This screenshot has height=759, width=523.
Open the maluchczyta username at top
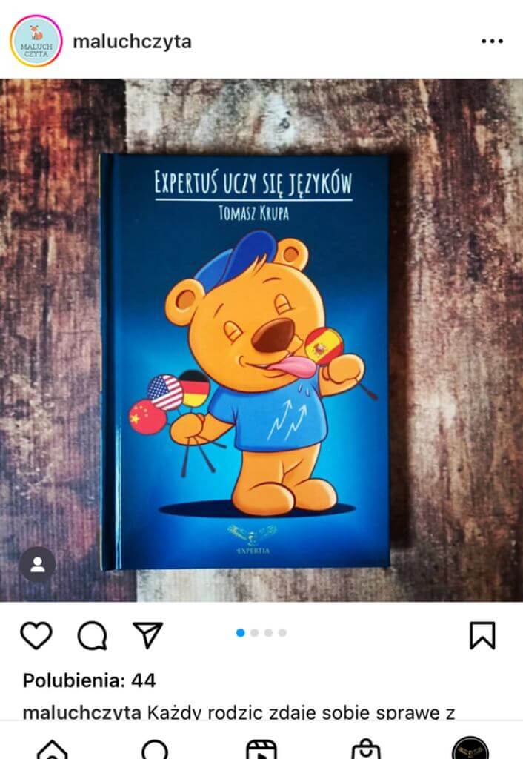[132, 42]
